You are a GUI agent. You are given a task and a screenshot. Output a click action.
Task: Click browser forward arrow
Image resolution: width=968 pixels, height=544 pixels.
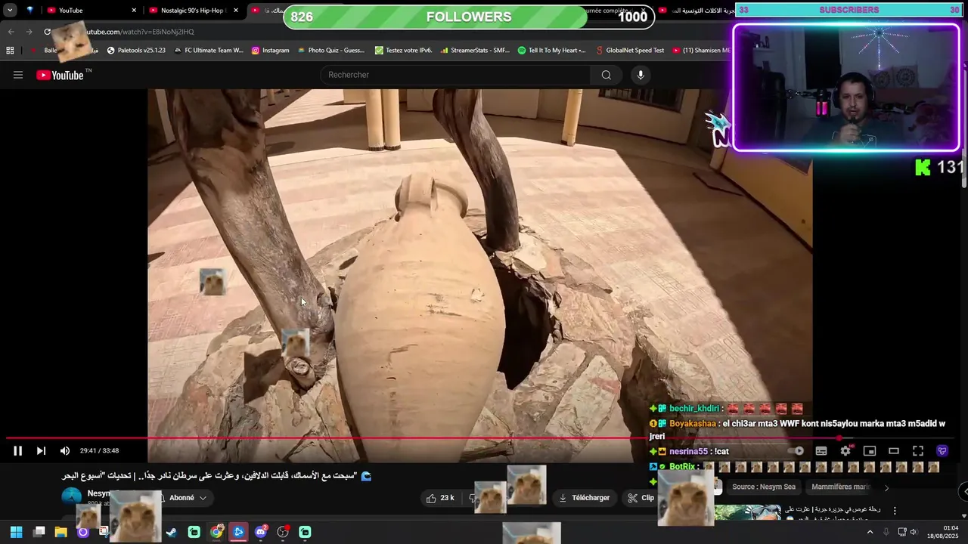[29, 32]
